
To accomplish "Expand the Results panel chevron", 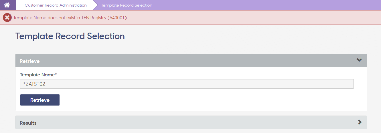I will coord(360,122).
